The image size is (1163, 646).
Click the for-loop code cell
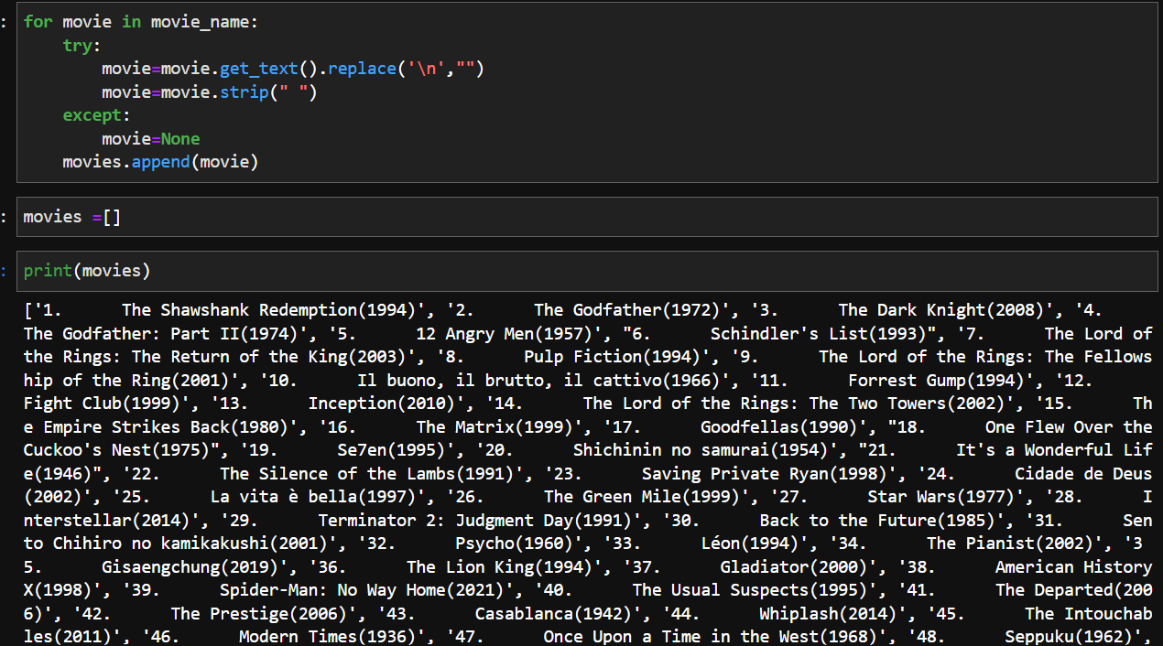coord(588,92)
